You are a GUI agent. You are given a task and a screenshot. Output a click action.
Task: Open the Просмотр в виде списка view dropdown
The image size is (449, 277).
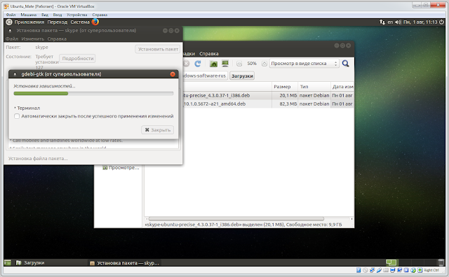(x=304, y=64)
